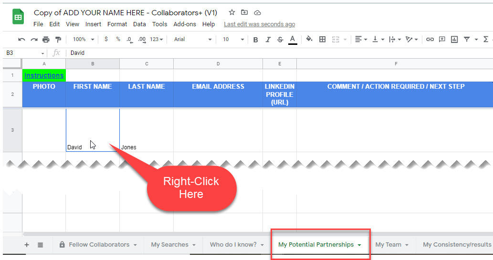Insert a link
The height and width of the screenshot is (260, 493).
[x=430, y=39]
